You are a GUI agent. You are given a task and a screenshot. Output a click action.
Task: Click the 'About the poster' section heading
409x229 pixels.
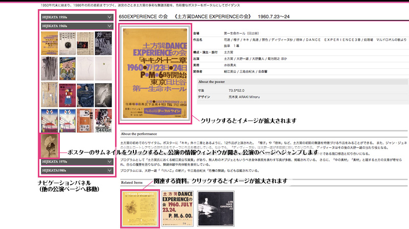pos(212,82)
